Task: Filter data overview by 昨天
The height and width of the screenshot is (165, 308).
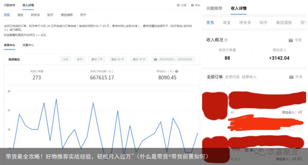Action: tap(80, 59)
